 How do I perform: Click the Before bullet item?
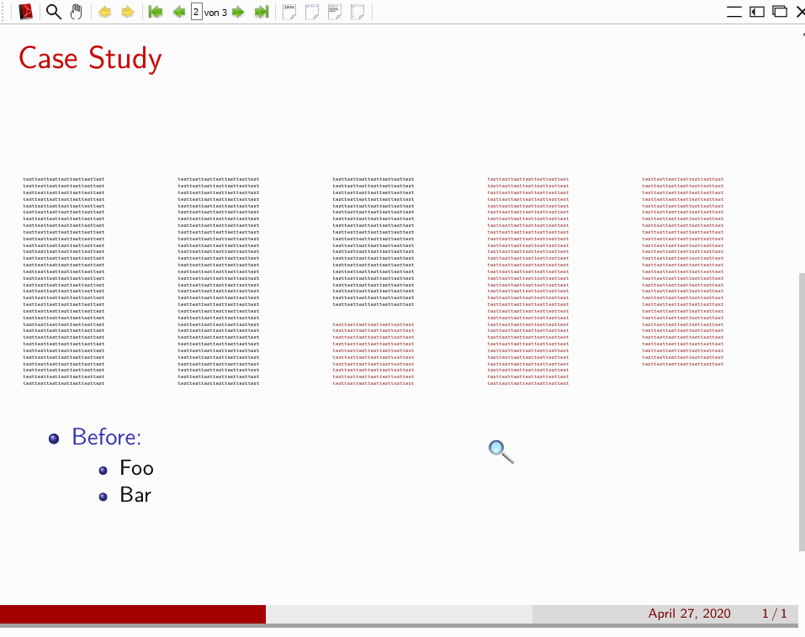(106, 437)
